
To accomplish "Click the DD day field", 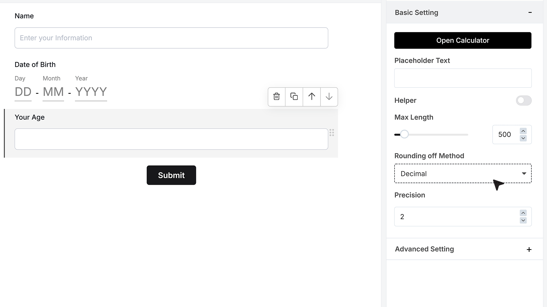I will [23, 92].
